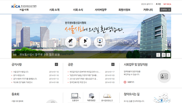
Task: Pause the banner slideshow
Action: pos(164,55)
